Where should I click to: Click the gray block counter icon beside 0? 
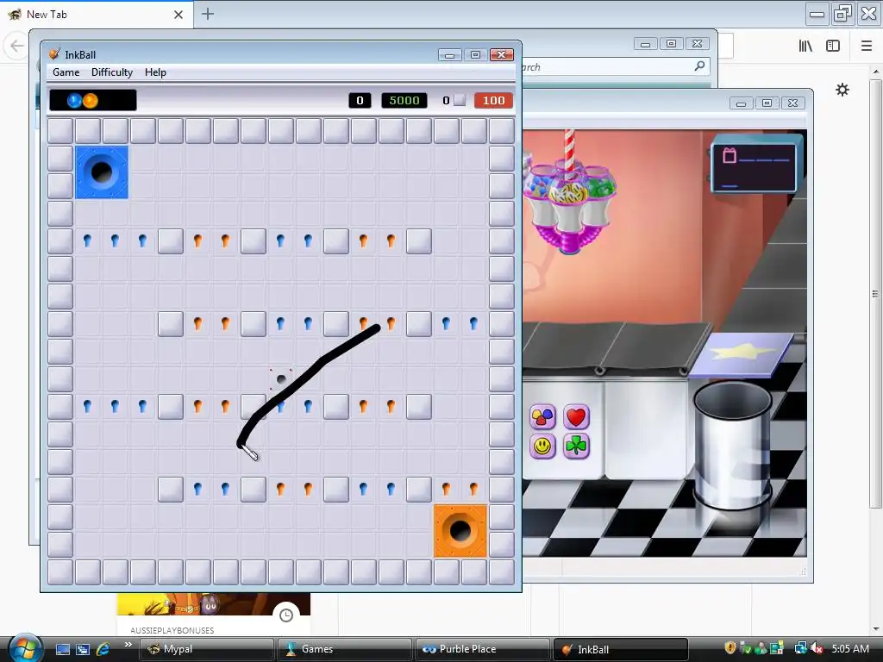coord(460,100)
